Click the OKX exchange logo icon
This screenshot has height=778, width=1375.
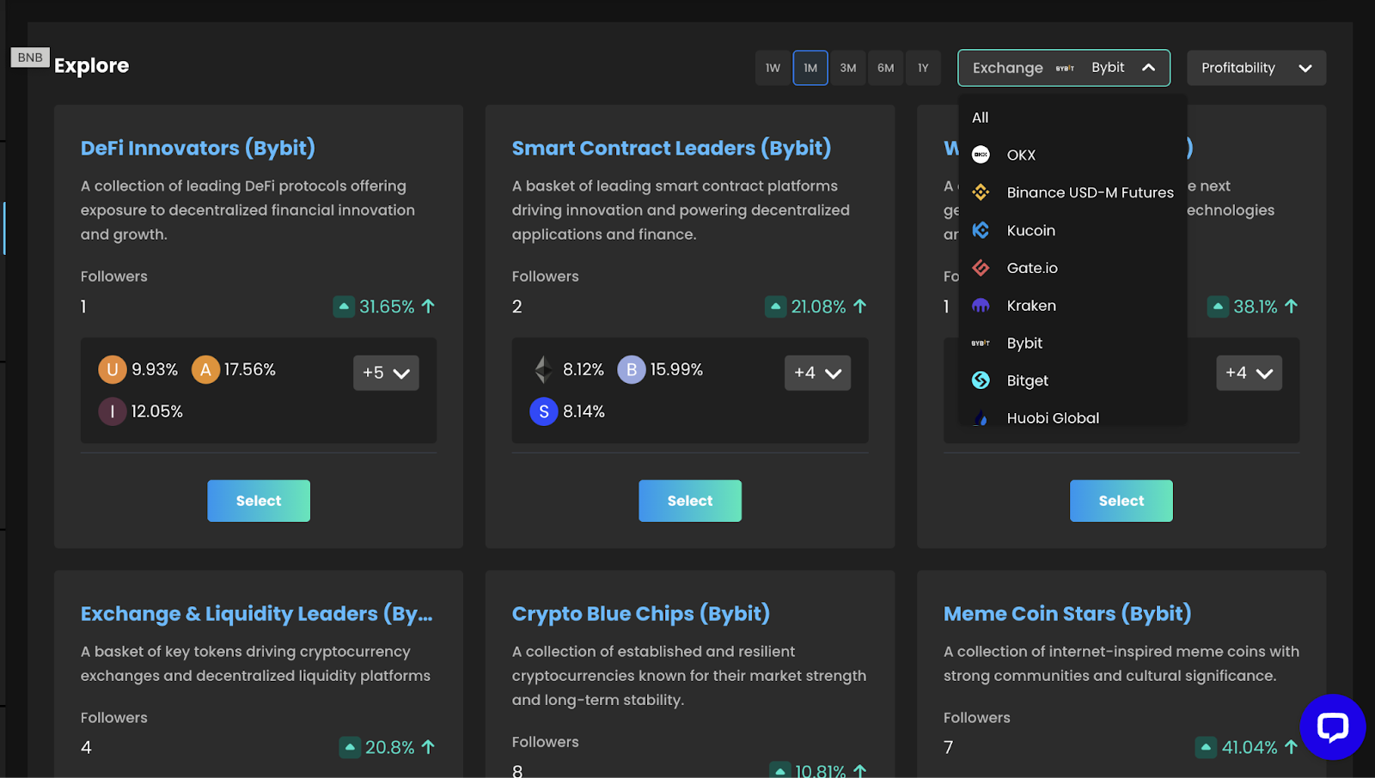tap(981, 155)
